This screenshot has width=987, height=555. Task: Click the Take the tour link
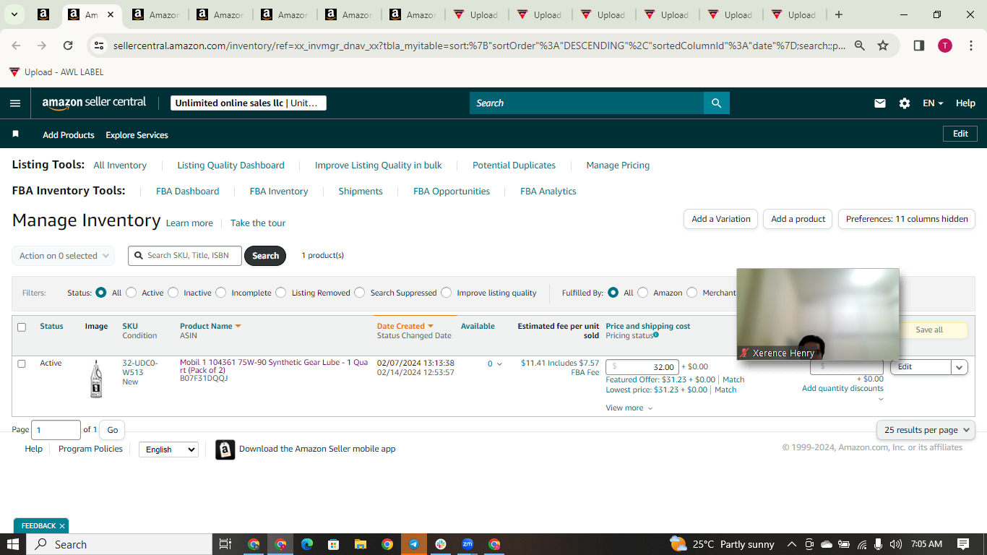pos(258,223)
